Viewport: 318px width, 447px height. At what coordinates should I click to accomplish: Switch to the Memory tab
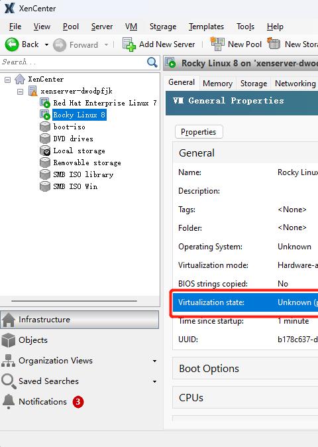pyautogui.click(x=217, y=84)
